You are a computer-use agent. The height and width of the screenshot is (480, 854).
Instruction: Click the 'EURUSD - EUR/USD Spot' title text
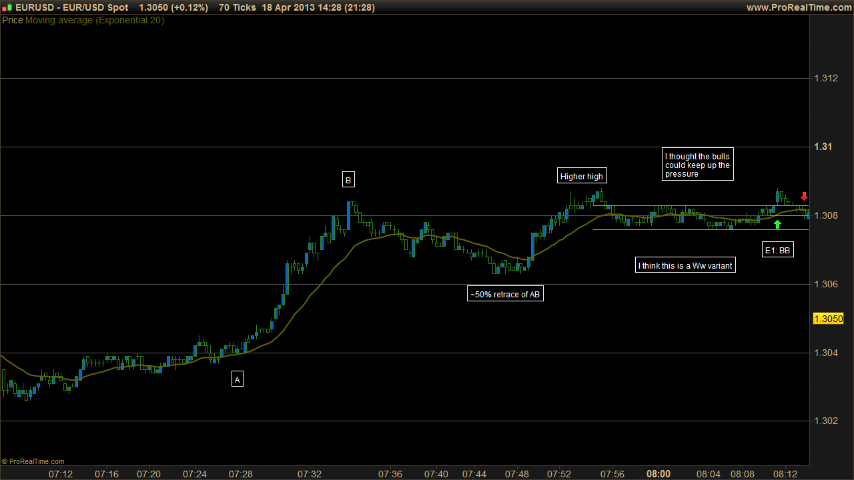71,7
